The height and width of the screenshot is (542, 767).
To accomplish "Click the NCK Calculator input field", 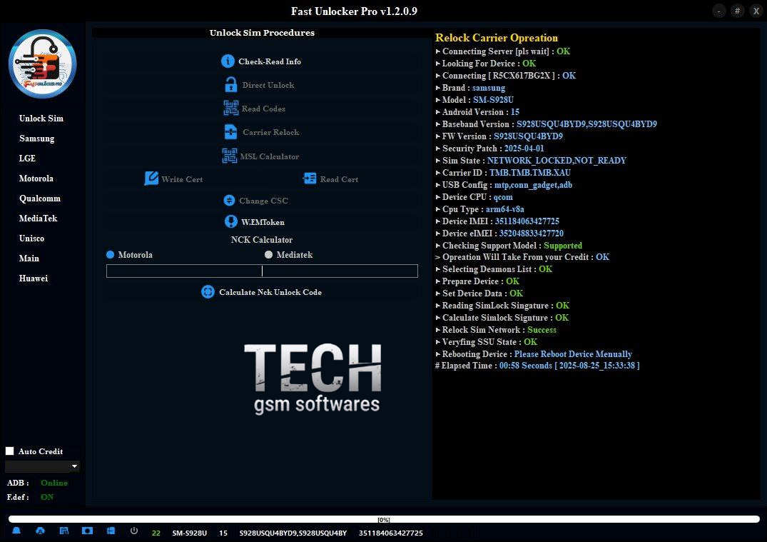I will [x=262, y=271].
